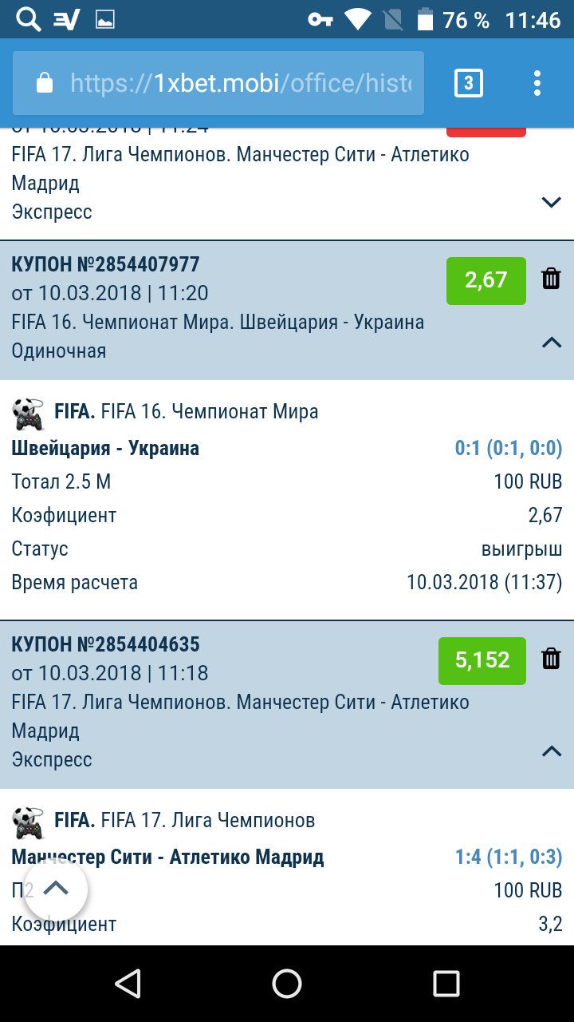The height and width of the screenshot is (1022, 574).
Task: Tap the 0:1 (0:1, 0:0) score result
Action: click(509, 449)
